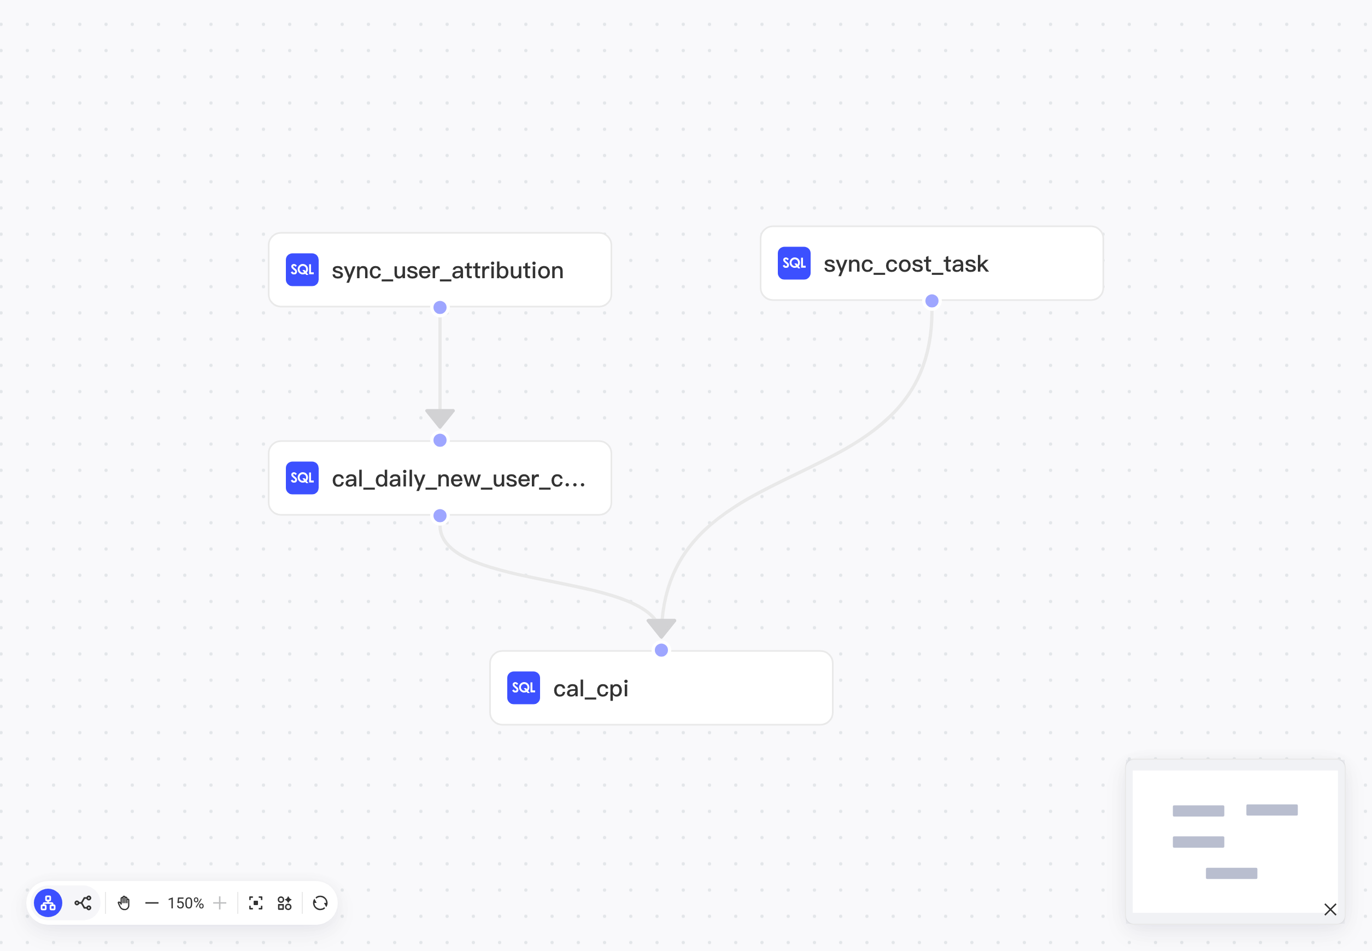Select the sync_cost_task node

931,263
